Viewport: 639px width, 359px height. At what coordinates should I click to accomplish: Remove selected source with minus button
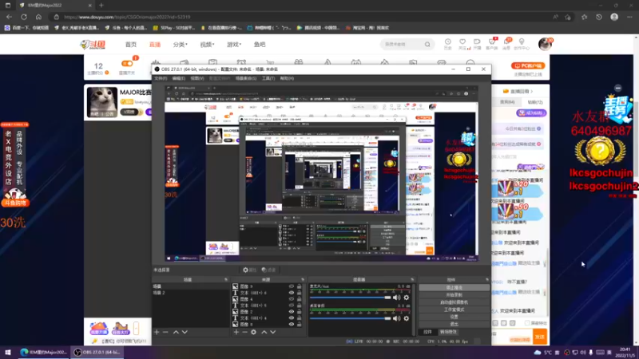[x=244, y=332]
